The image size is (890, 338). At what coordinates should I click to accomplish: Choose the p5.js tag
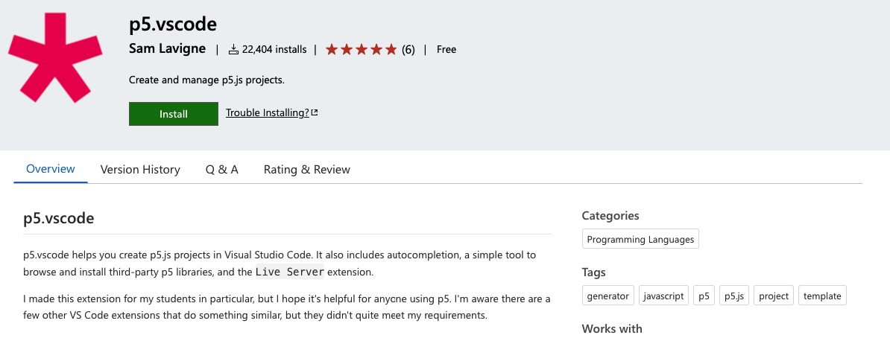734,296
